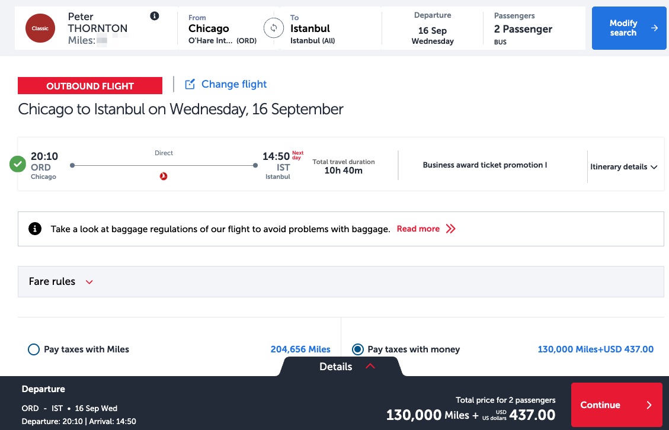669x430 pixels.
Task: Click the green checkmark beside the flight departure
Action: 18,164
